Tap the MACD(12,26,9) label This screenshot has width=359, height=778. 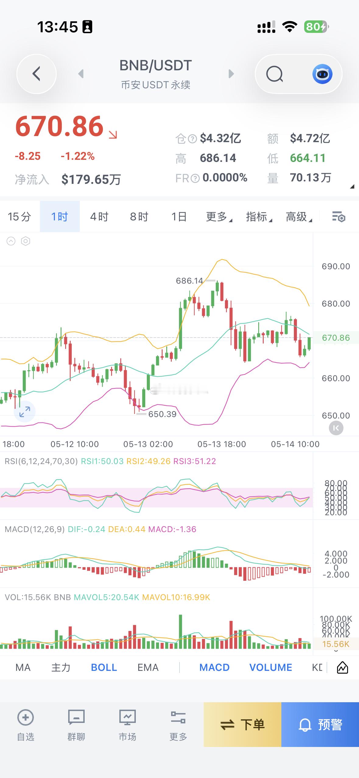(35, 529)
